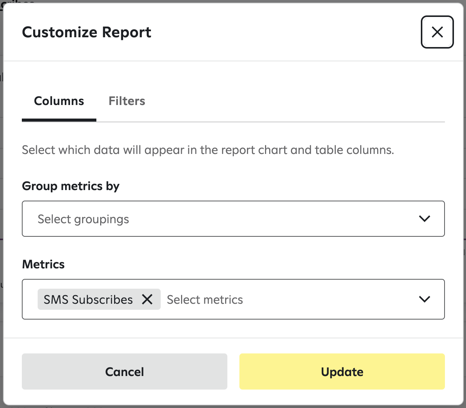Click the active underline beneath Columns tab

tap(59, 120)
